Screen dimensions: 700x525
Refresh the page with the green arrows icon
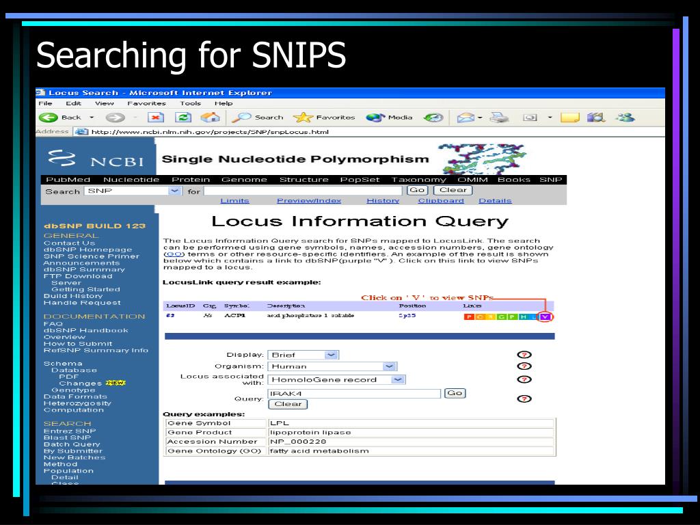183,118
